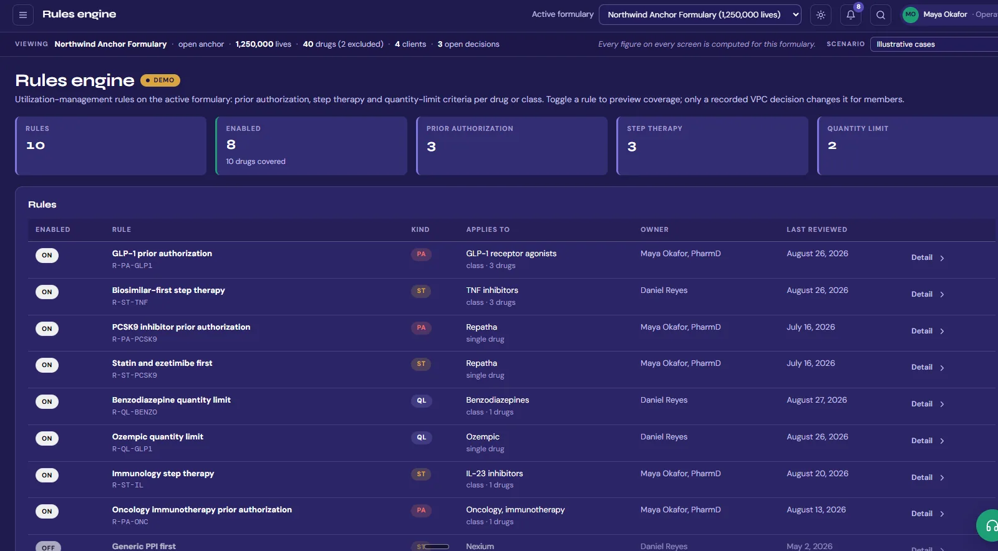This screenshot has height=551, width=998.
Task: Disable Statin and ezetimibe first rule
Action: point(47,365)
